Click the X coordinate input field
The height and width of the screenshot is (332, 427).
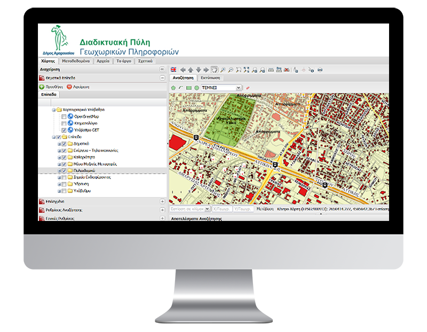(222, 209)
